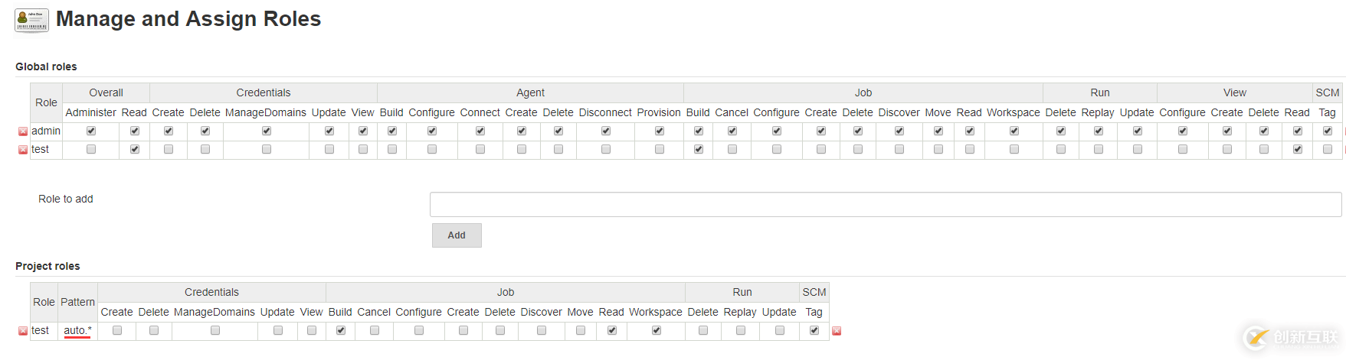Click the delete icon beside global test role
This screenshot has height=360, width=1346.
tap(23, 150)
